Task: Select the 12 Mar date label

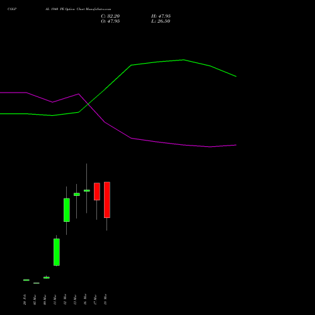Action: (x=65, y=300)
